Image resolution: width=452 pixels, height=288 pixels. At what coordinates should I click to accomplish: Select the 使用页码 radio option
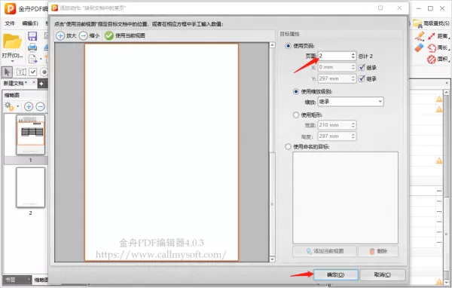tap(288, 46)
